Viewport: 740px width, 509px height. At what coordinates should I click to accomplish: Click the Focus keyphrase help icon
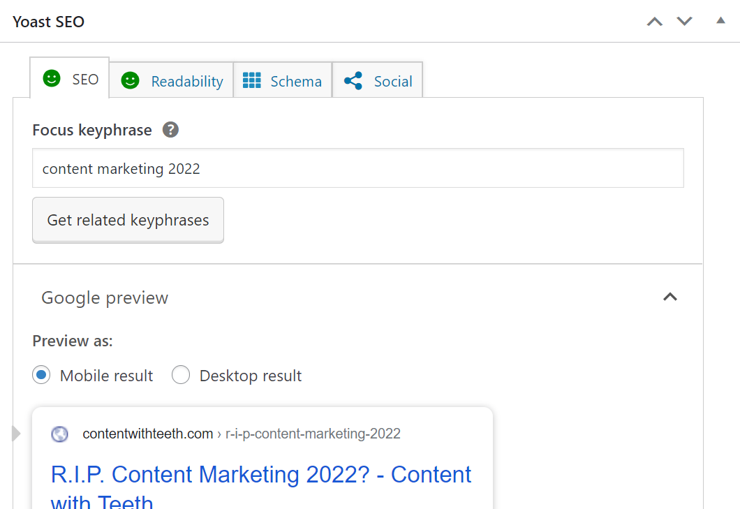170,130
